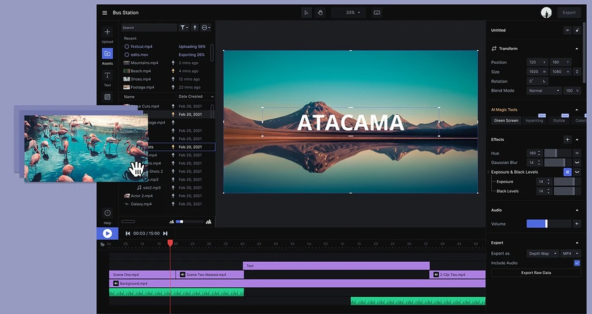Toggle aspect ratio link for Size
The height and width of the screenshot is (314, 592).
coord(577,72)
